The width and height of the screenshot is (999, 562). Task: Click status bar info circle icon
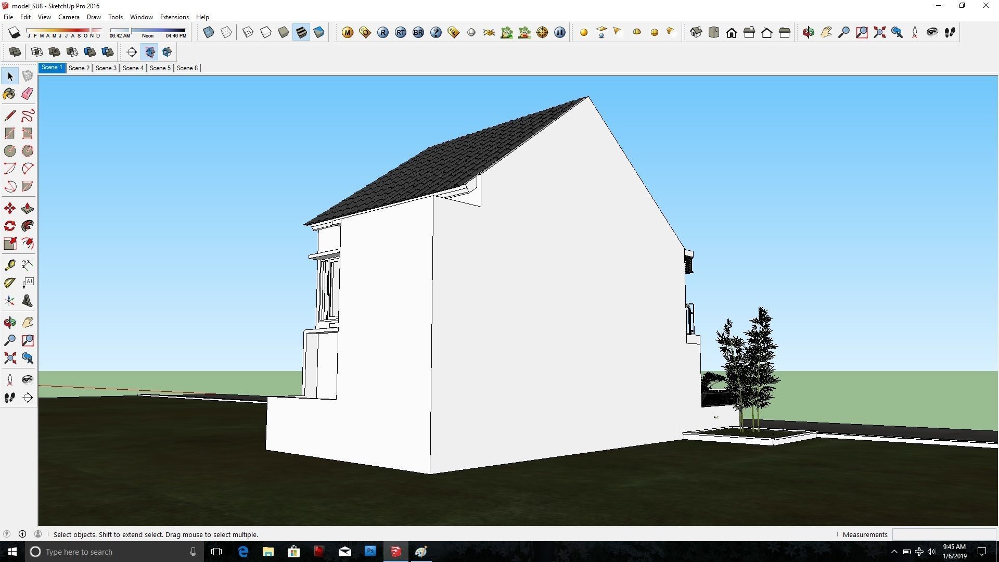[x=22, y=534]
